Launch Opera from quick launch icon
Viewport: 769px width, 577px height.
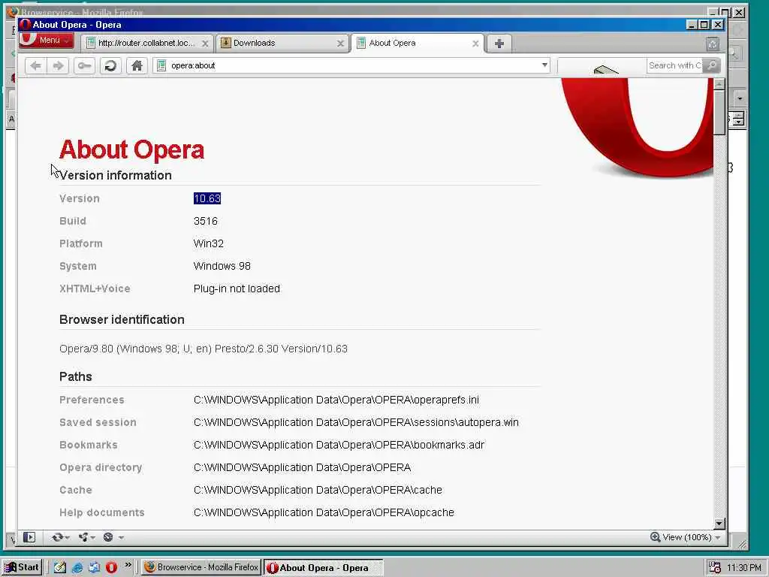click(x=111, y=567)
